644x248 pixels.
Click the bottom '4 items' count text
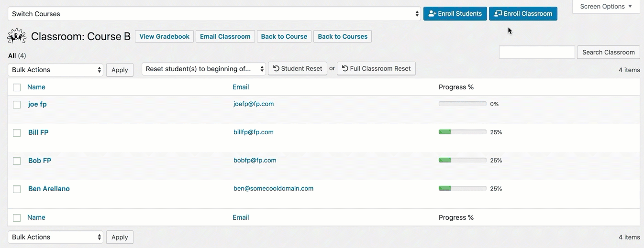(x=629, y=237)
